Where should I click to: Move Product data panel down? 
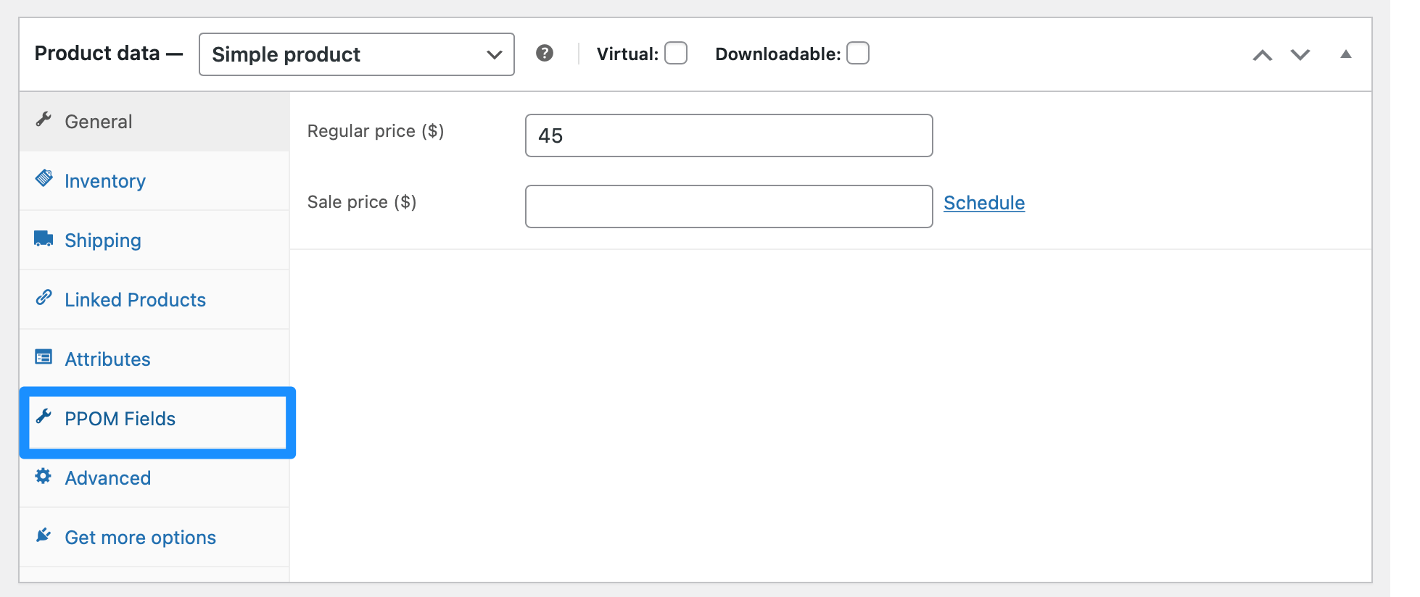click(x=1300, y=55)
